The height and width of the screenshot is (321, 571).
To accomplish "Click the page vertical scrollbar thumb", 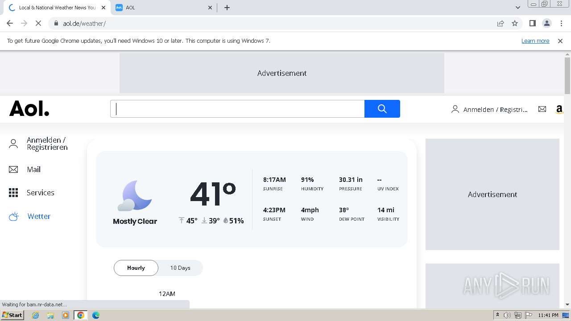I will pyautogui.click(x=567, y=76).
